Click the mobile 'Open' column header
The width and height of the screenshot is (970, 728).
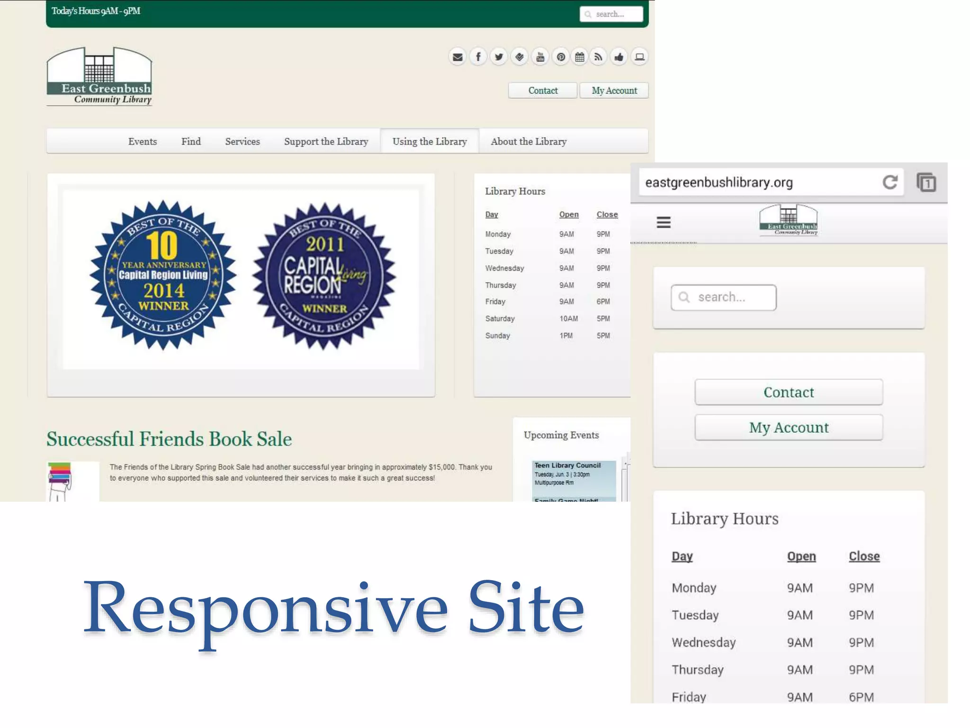click(x=801, y=556)
